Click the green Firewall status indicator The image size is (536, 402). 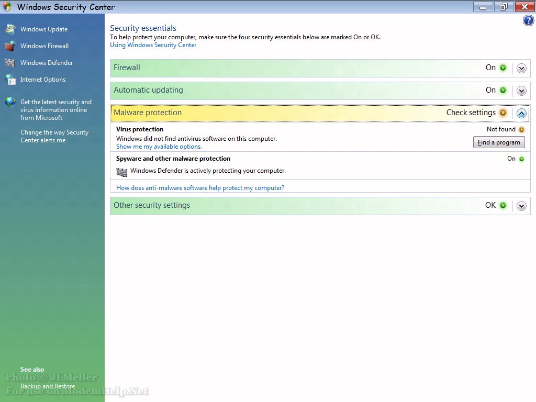(x=503, y=68)
